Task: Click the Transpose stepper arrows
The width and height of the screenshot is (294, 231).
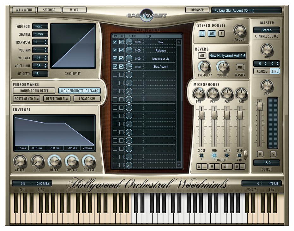Action: [45, 42]
